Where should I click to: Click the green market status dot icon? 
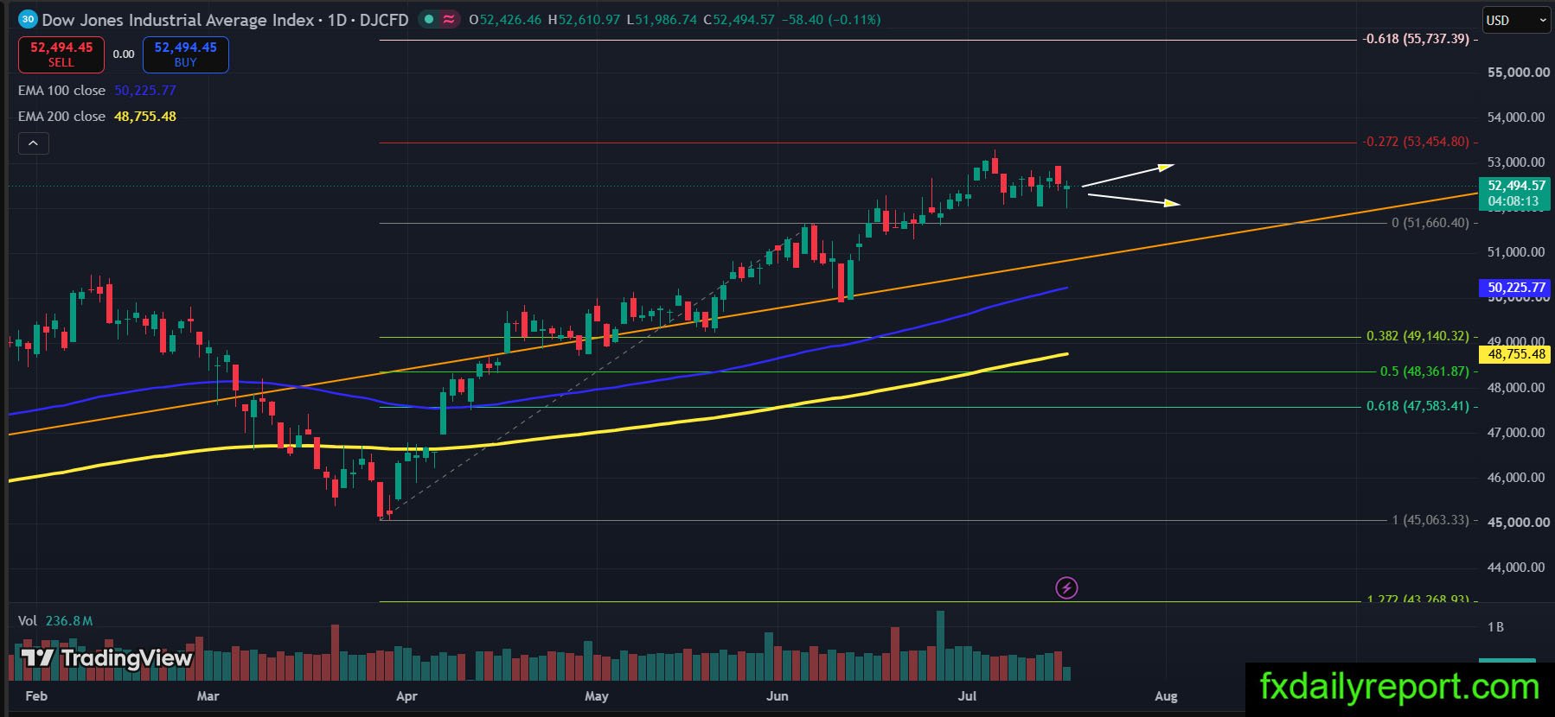[428, 19]
